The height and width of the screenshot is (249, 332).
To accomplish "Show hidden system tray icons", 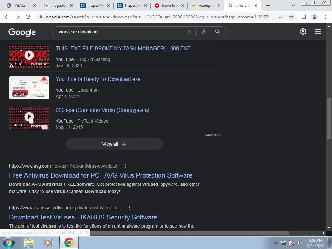I will click(276, 243).
